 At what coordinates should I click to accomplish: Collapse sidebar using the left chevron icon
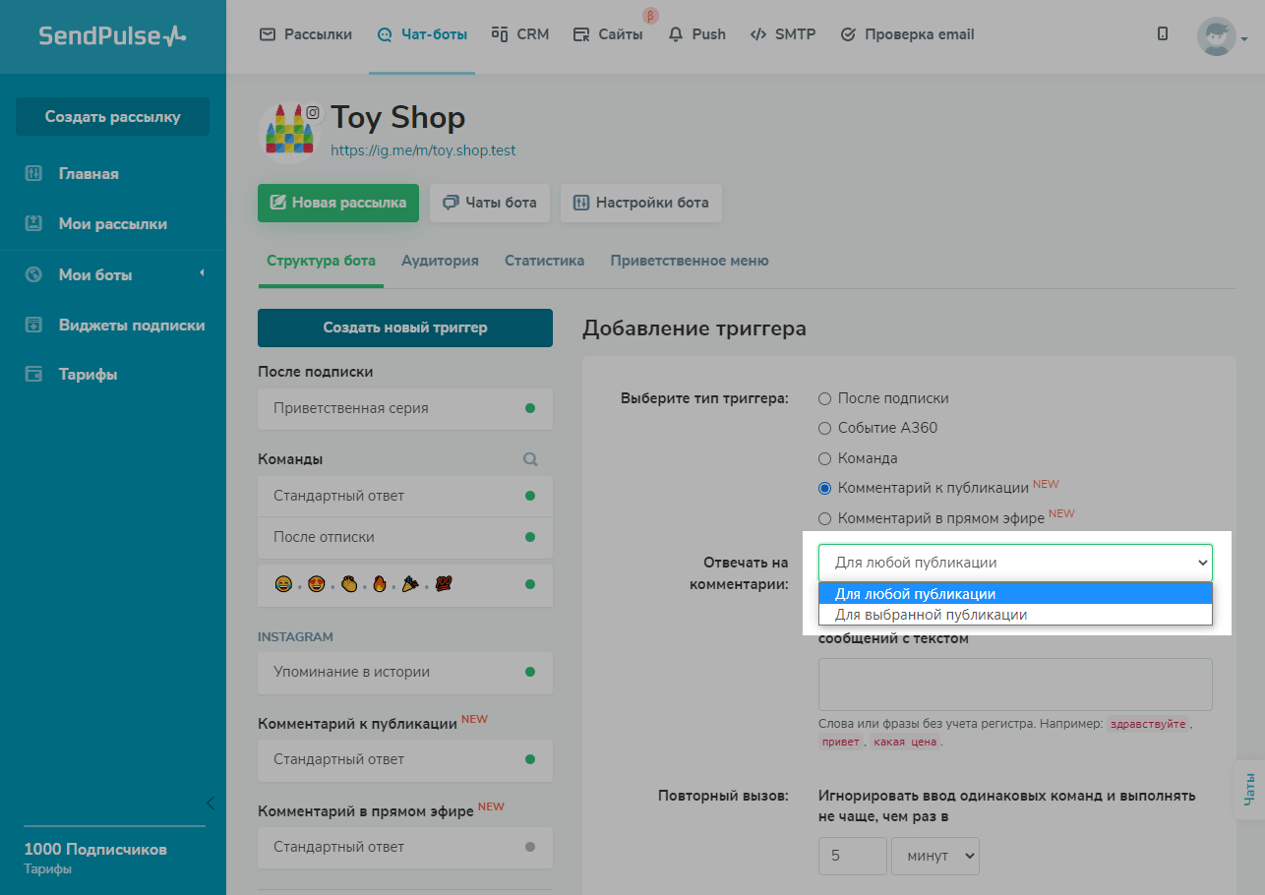point(210,803)
